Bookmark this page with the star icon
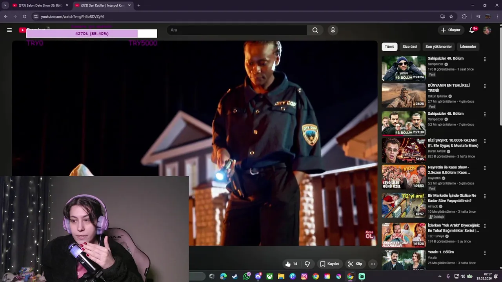 point(451,16)
